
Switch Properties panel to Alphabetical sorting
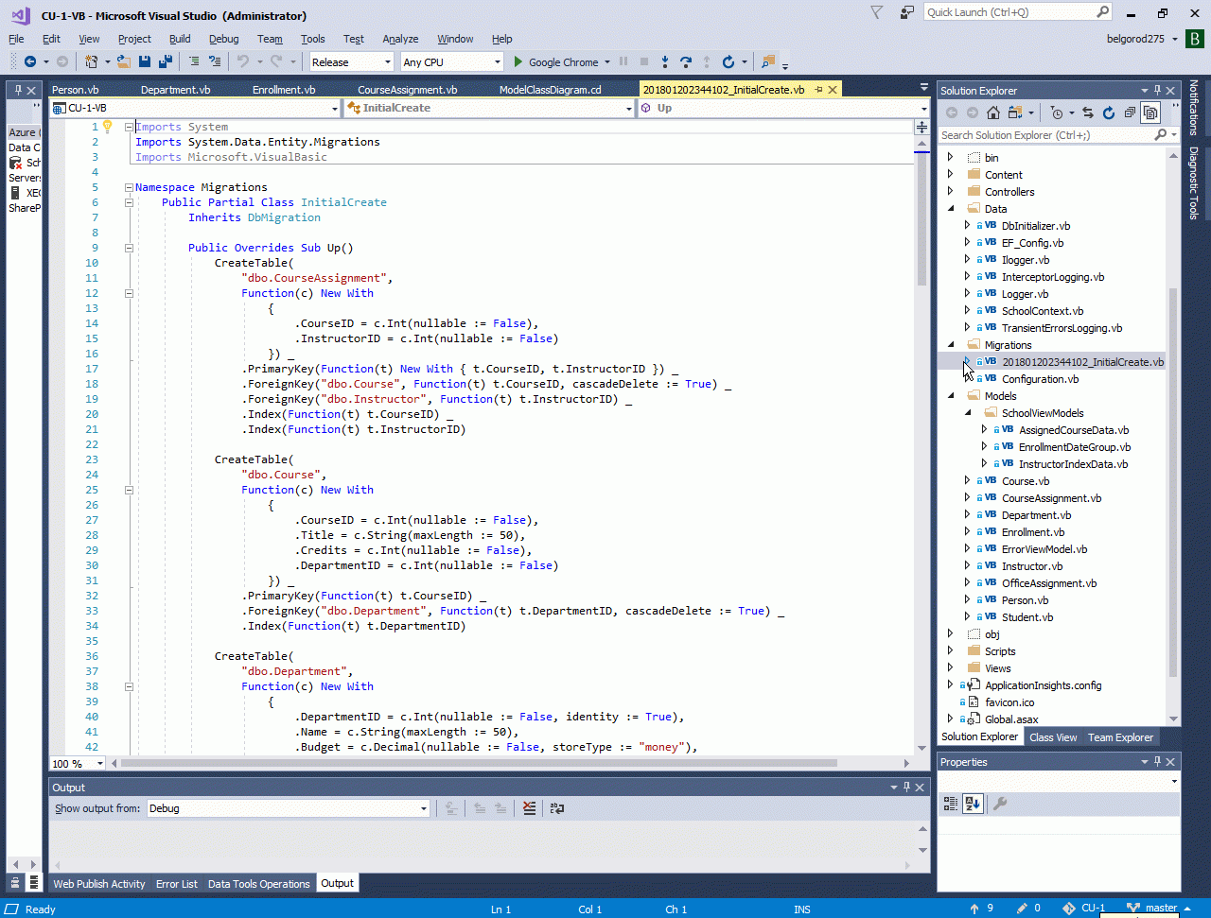[973, 804]
